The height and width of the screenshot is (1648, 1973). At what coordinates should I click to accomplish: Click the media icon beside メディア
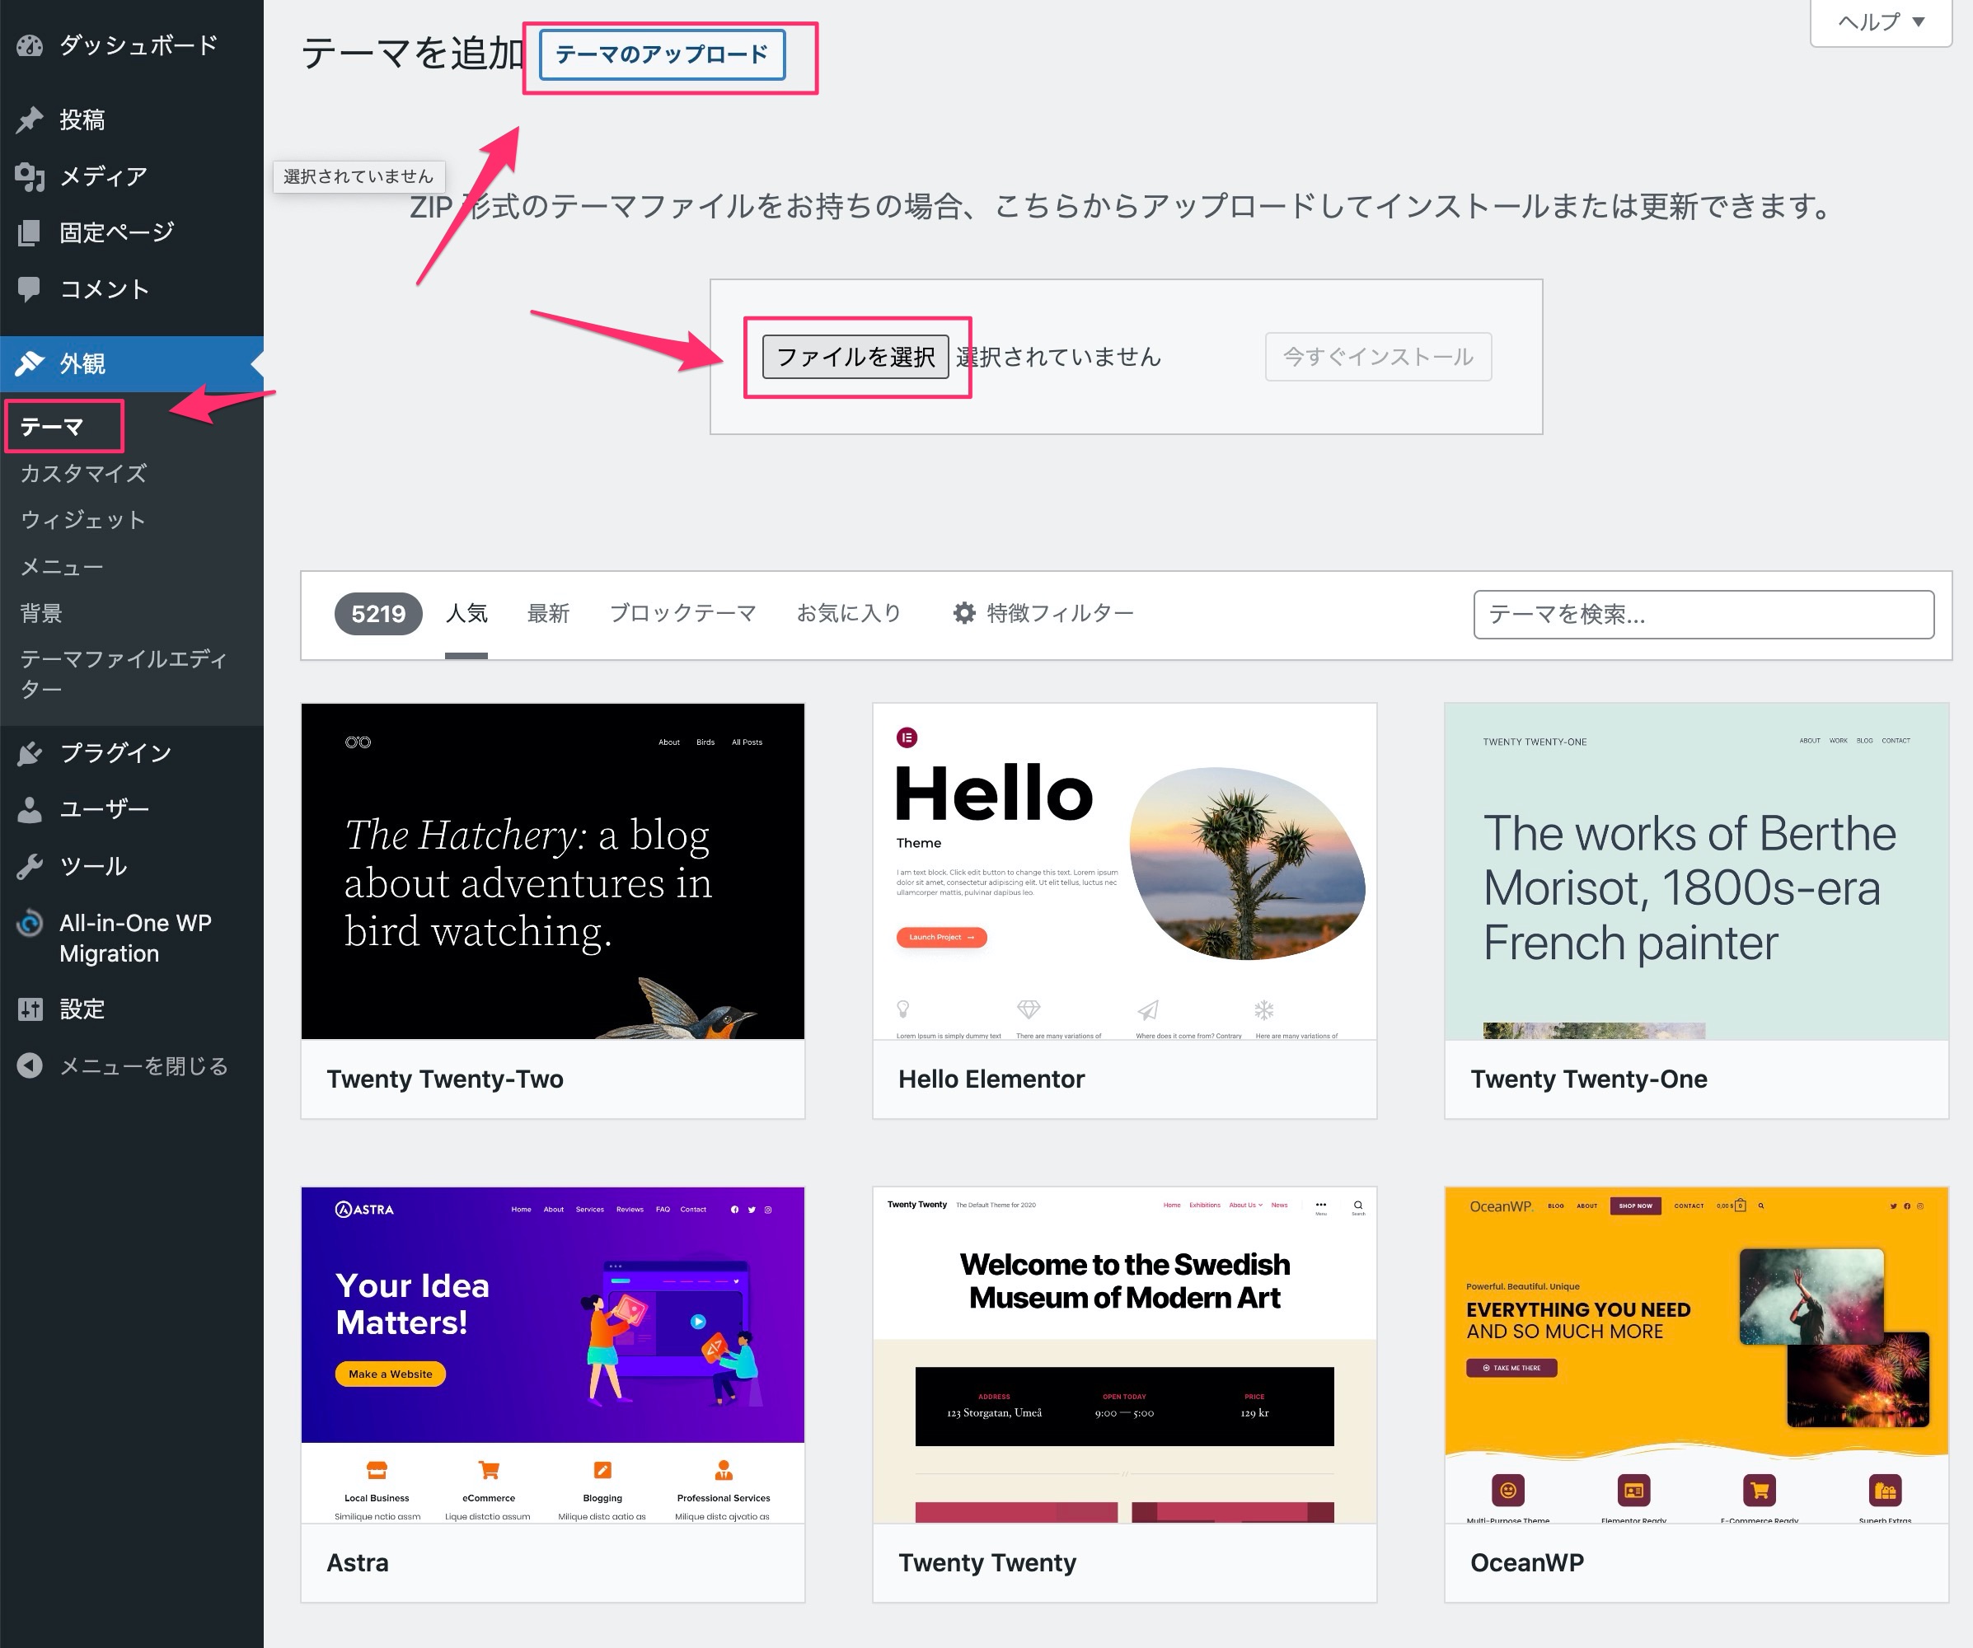[x=30, y=176]
